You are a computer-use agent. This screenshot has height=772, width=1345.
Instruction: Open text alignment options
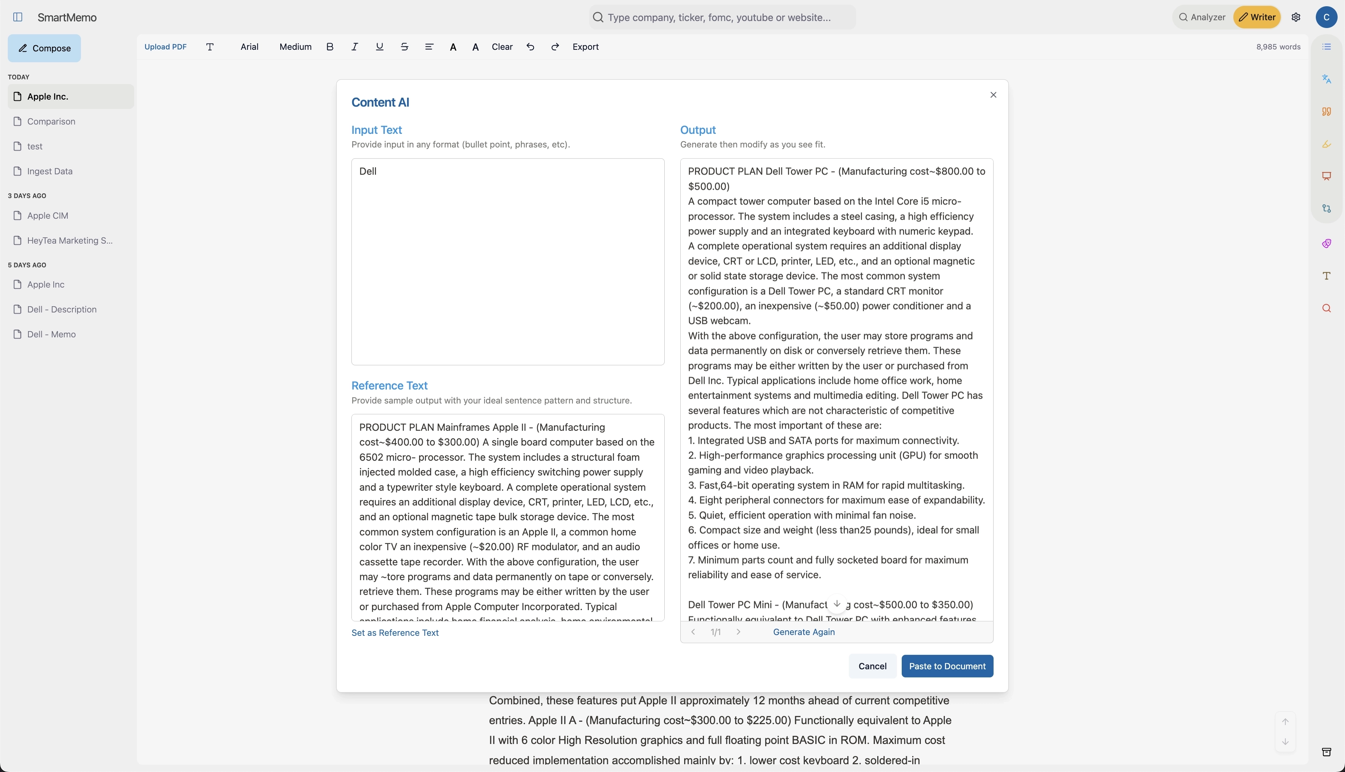(x=429, y=47)
